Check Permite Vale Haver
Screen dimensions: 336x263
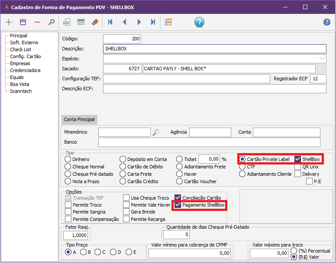pyautogui.click(x=126, y=204)
